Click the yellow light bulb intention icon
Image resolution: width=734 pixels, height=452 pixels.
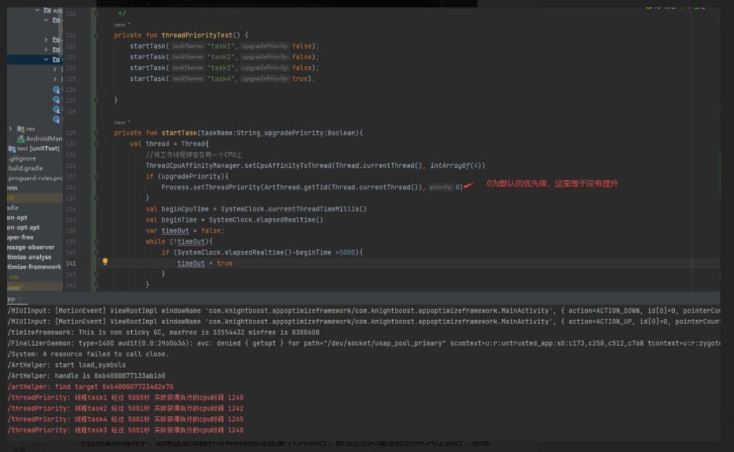[x=105, y=262]
